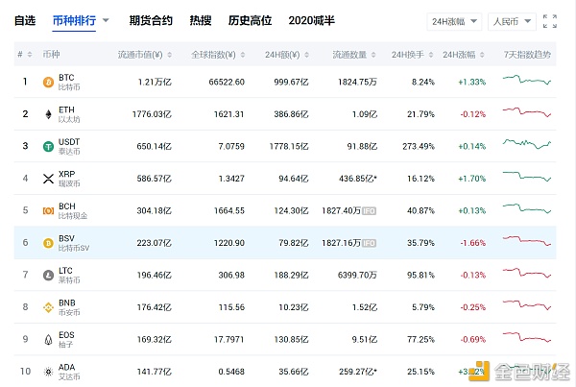
Task: Click the 币种 column header
Action: click(x=51, y=55)
